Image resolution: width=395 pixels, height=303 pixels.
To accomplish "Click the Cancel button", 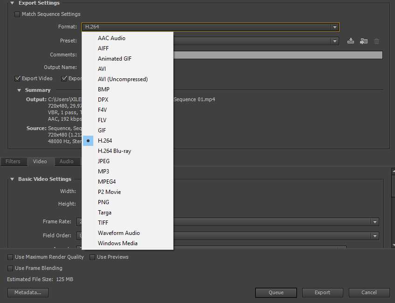I will (x=369, y=293).
